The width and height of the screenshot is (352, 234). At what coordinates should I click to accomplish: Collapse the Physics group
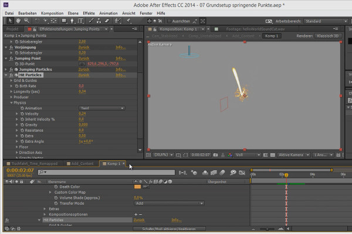pos(11,102)
